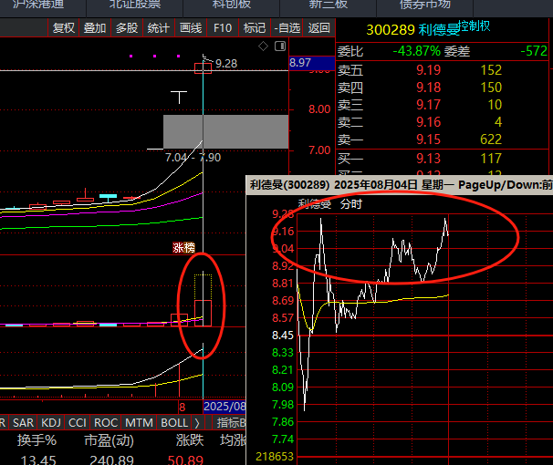
Task: Click the 2025/08 date marker on the time axis
Action: pyautogui.click(x=224, y=407)
